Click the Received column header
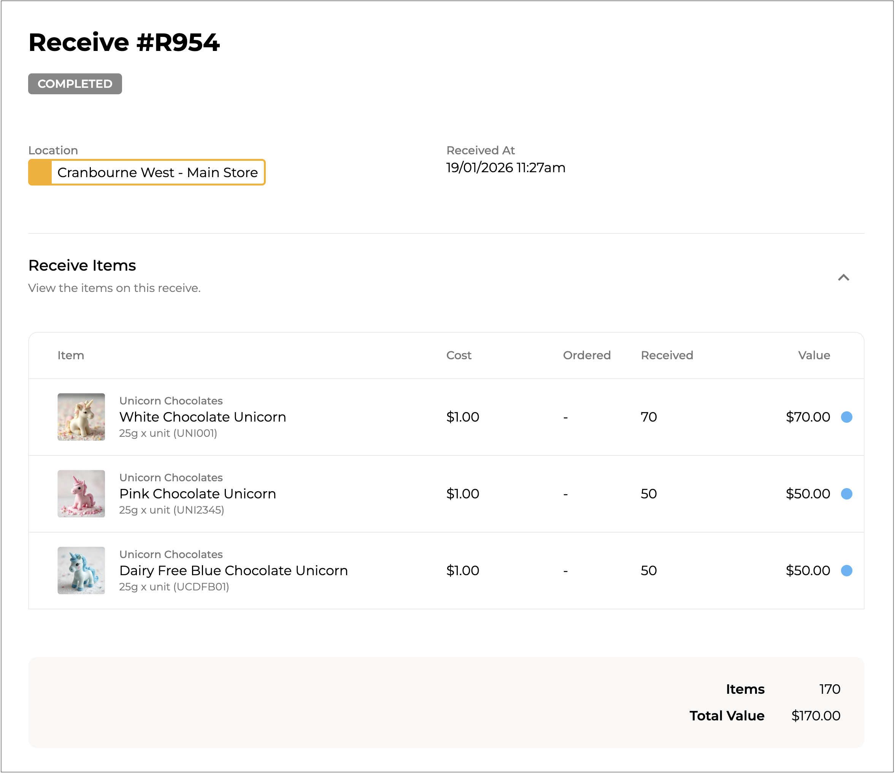Image resolution: width=895 pixels, height=774 pixels. pyautogui.click(x=666, y=355)
